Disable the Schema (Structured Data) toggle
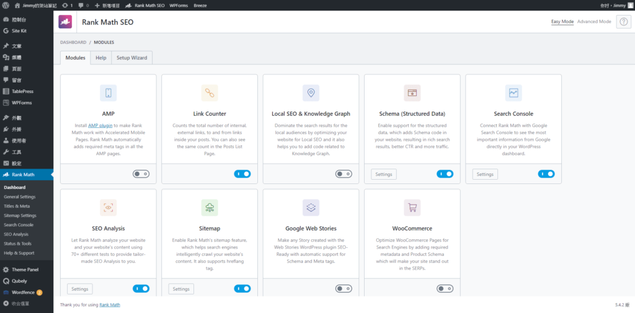This screenshot has height=313, width=635. click(445, 174)
